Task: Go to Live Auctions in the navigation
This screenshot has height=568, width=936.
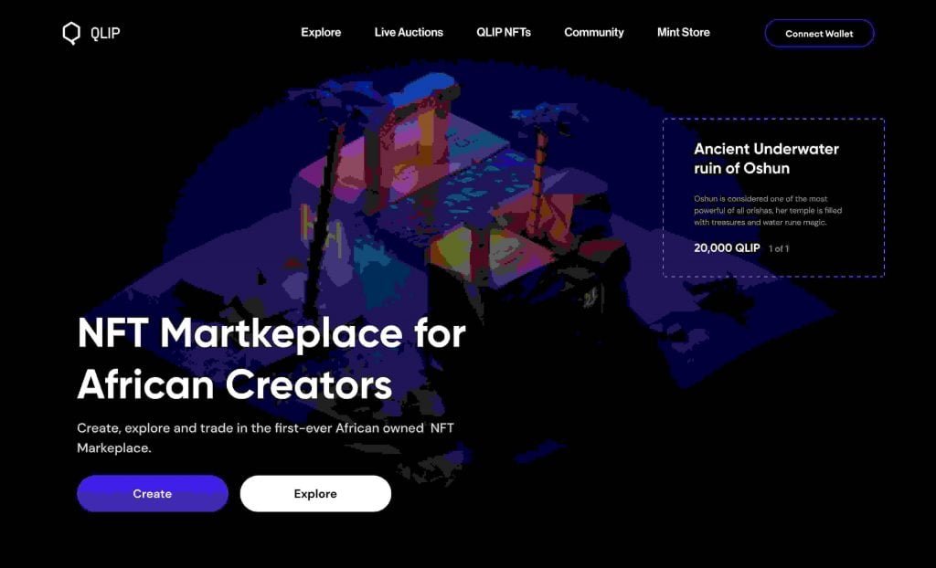Action: [409, 32]
